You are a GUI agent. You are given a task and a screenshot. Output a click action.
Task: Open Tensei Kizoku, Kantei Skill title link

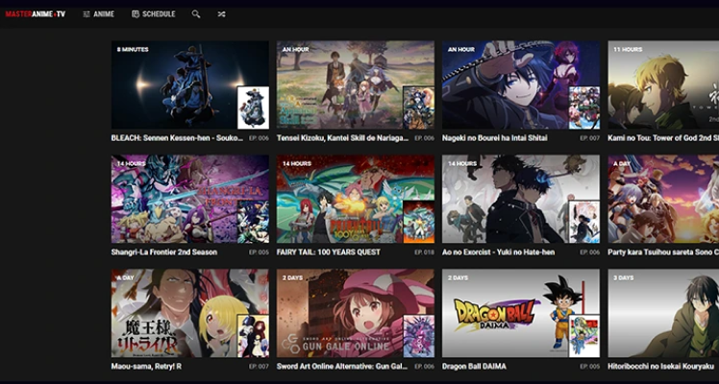tap(341, 138)
